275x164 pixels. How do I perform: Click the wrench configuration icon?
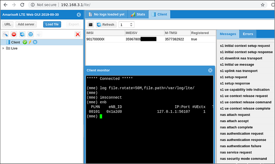click(x=5, y=34)
